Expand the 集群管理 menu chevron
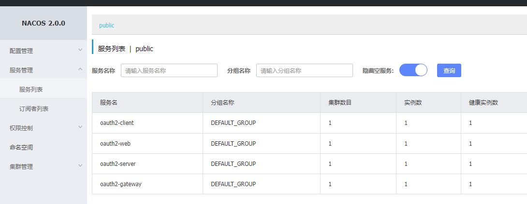The width and height of the screenshot is (527, 204). (x=80, y=165)
